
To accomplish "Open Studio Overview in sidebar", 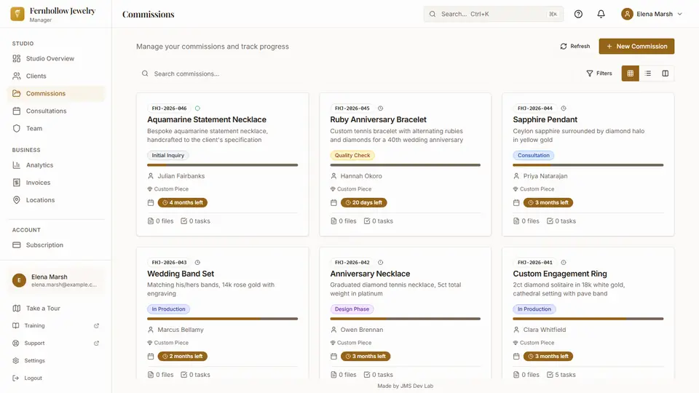I will click(56, 58).
